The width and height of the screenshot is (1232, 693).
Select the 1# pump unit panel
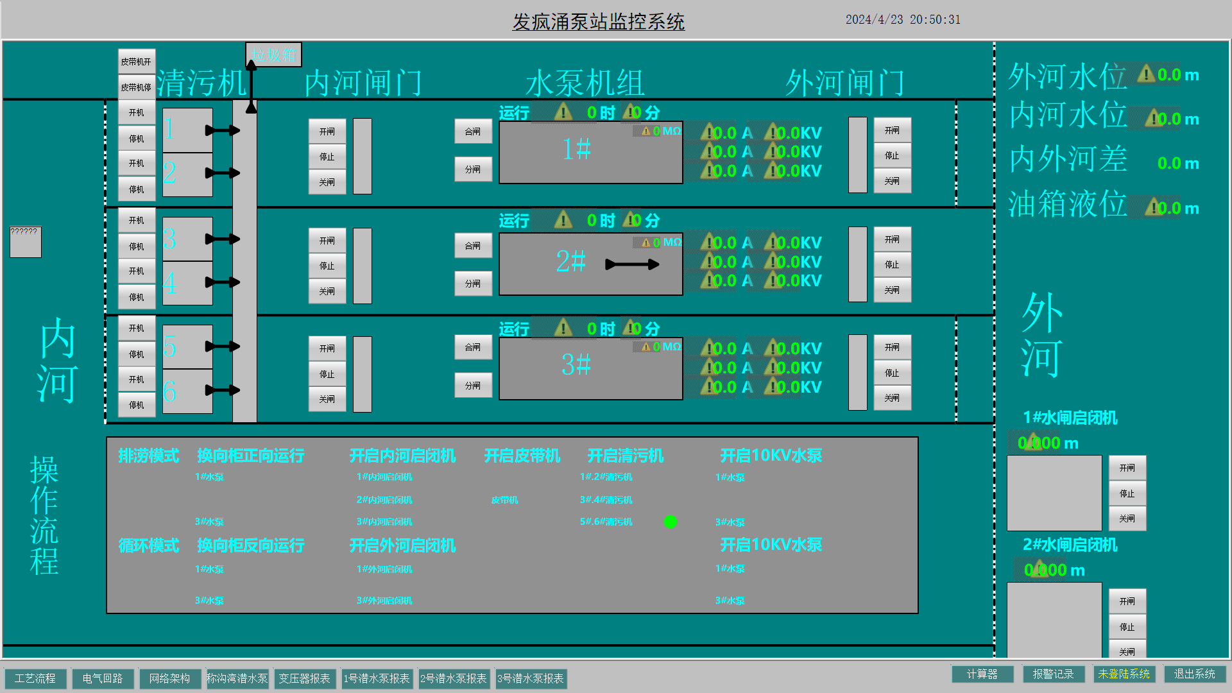(590, 153)
